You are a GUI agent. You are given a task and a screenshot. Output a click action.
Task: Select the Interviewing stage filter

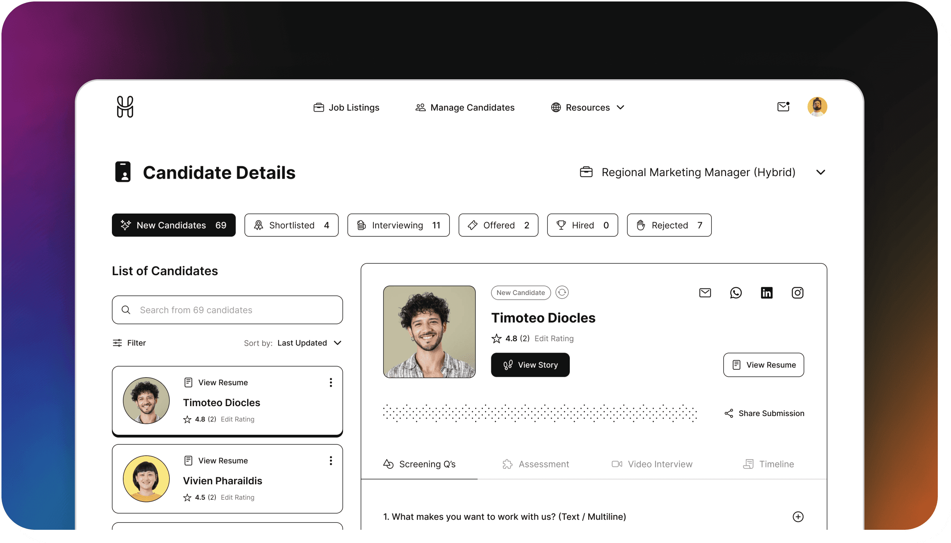[398, 225]
